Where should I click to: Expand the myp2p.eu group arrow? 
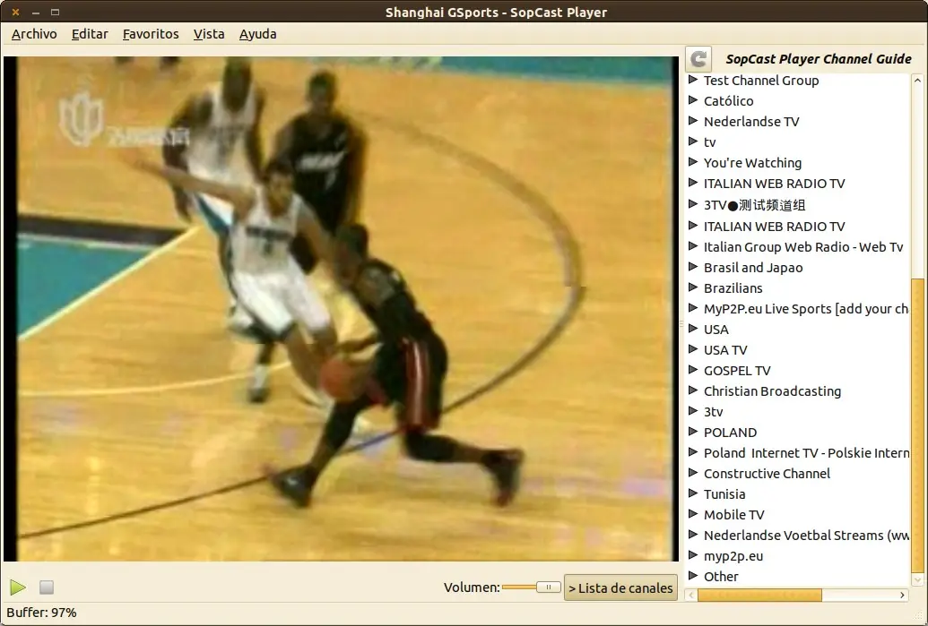[693, 555]
